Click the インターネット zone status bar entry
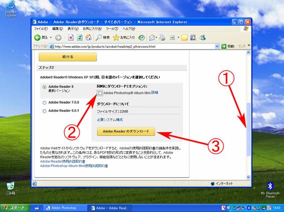Screen dimensions: 284x212 (x=222, y=184)
